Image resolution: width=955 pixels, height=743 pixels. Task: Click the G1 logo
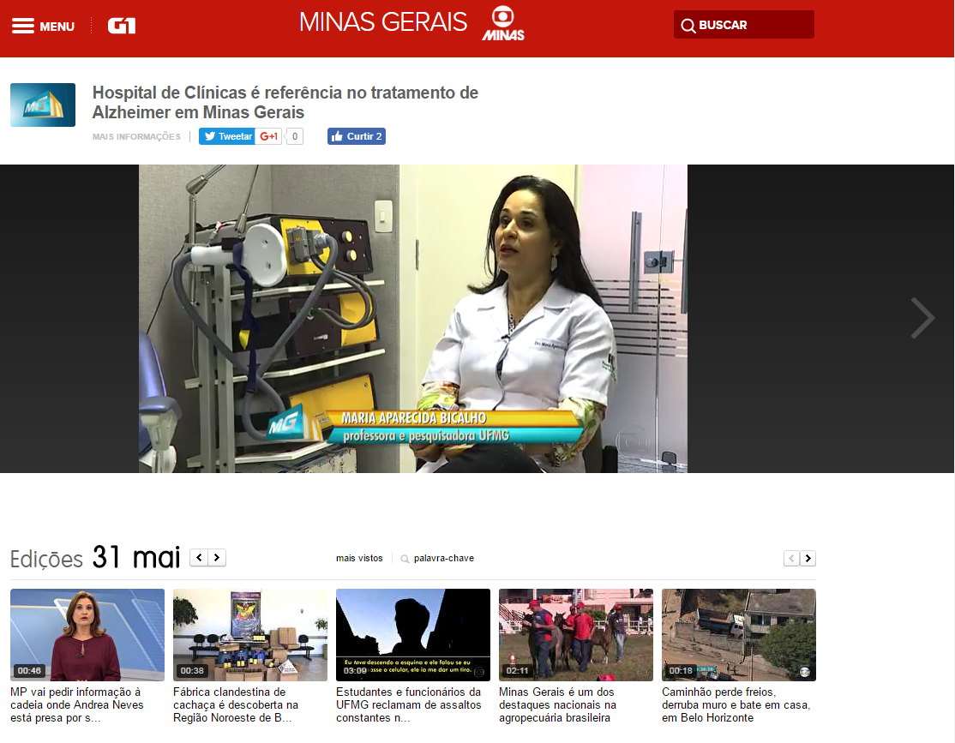[122, 26]
